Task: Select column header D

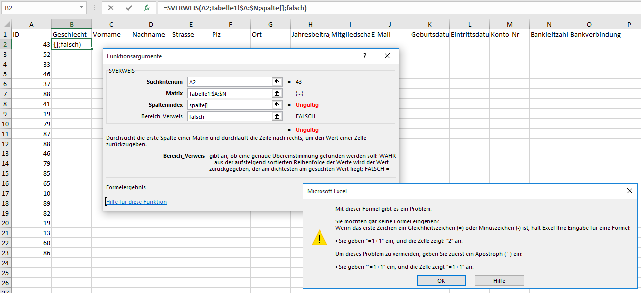Action: pyautogui.click(x=151, y=24)
